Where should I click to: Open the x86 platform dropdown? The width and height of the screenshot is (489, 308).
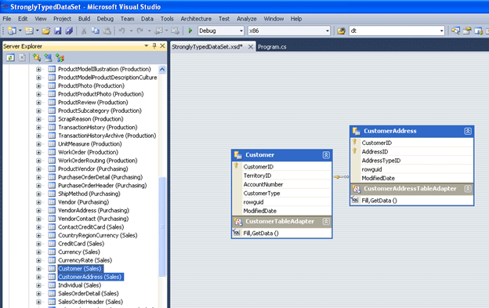[289, 31]
